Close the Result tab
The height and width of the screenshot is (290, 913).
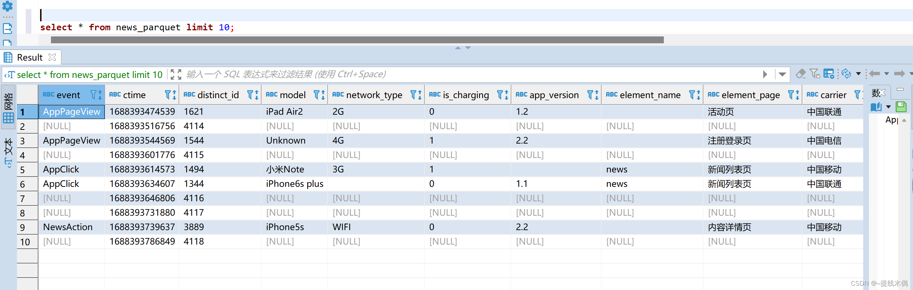tap(52, 57)
